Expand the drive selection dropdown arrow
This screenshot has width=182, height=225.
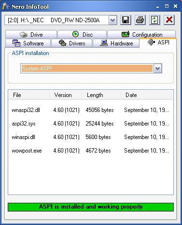point(113,20)
